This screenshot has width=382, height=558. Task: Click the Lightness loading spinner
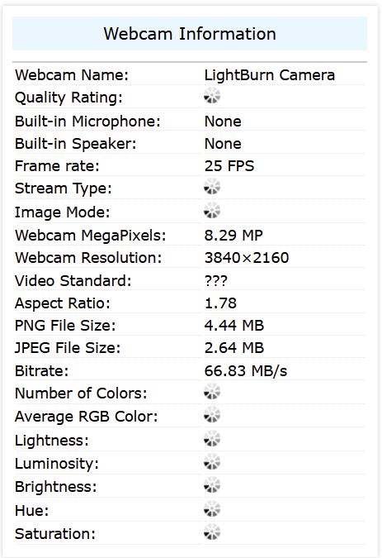click(x=212, y=438)
